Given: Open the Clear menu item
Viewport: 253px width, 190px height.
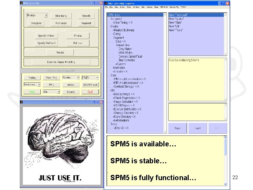Looking at the screenshot, I should 156,7.
